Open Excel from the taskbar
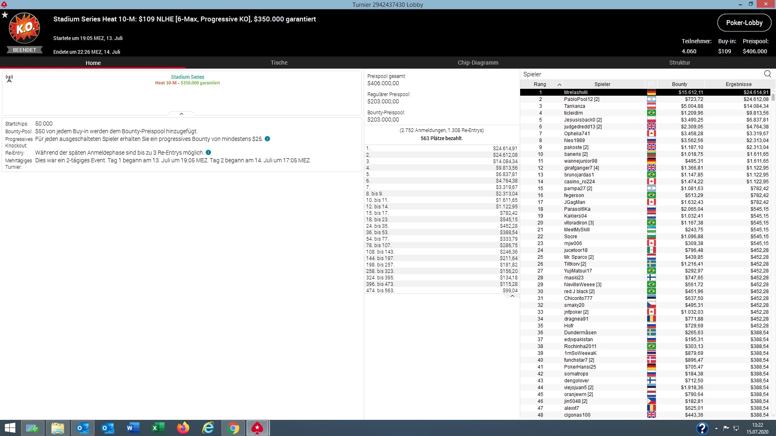 [x=158, y=428]
